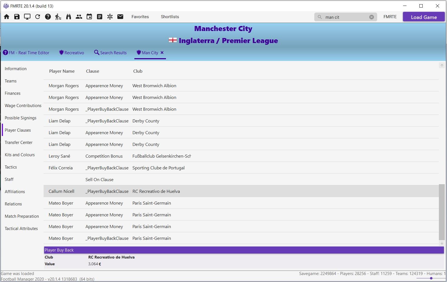Click the notes list icon

pyautogui.click(x=99, y=17)
